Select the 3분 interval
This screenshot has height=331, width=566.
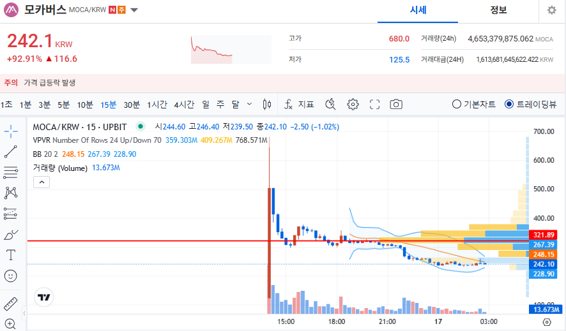coord(45,105)
